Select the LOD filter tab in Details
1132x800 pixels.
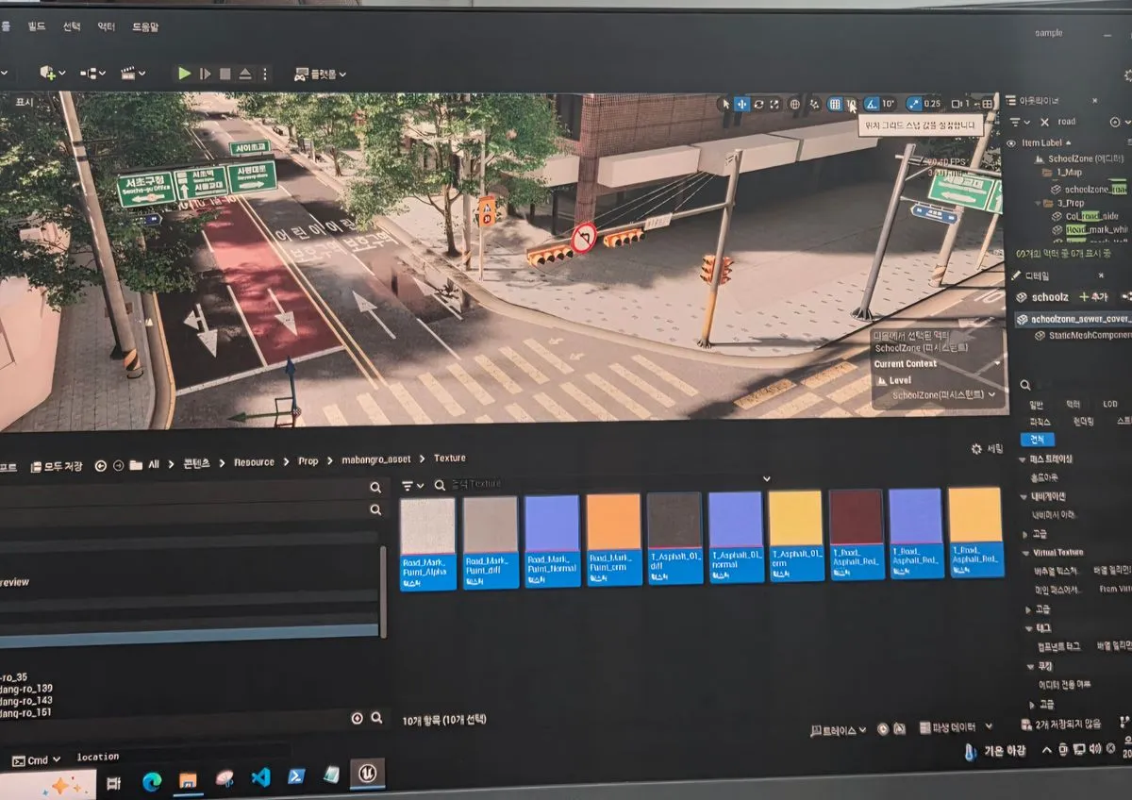pyautogui.click(x=1109, y=404)
